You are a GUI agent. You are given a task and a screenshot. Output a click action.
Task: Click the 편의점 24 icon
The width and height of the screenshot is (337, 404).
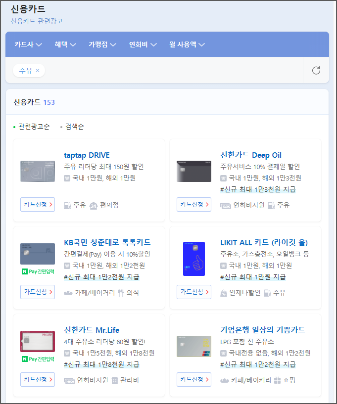point(94,206)
